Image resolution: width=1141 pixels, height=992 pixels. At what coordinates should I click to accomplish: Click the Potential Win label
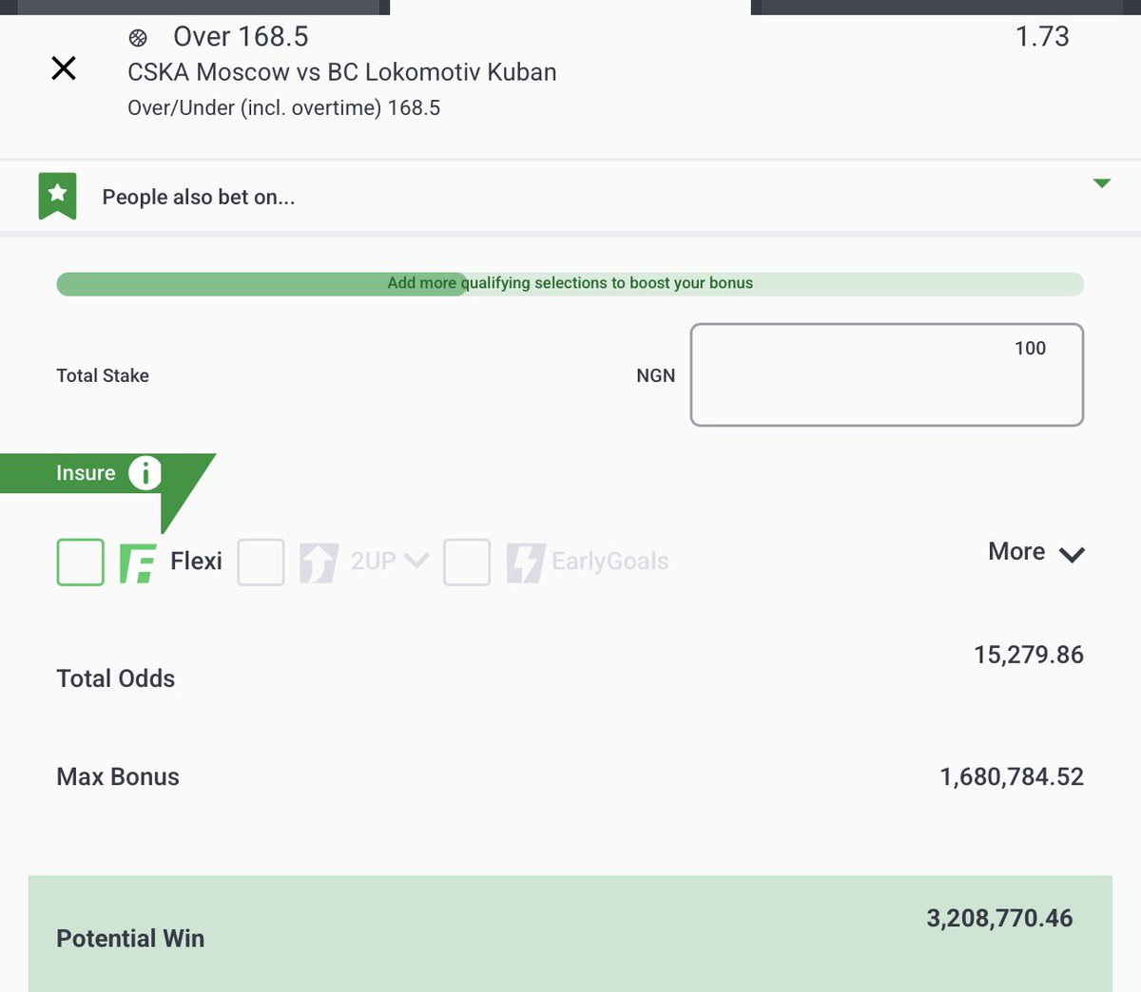click(130, 939)
